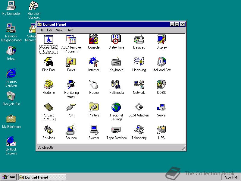This screenshot has width=241, height=181.
Task: Select the Recycle Bin icon
Action: [x=11, y=99]
